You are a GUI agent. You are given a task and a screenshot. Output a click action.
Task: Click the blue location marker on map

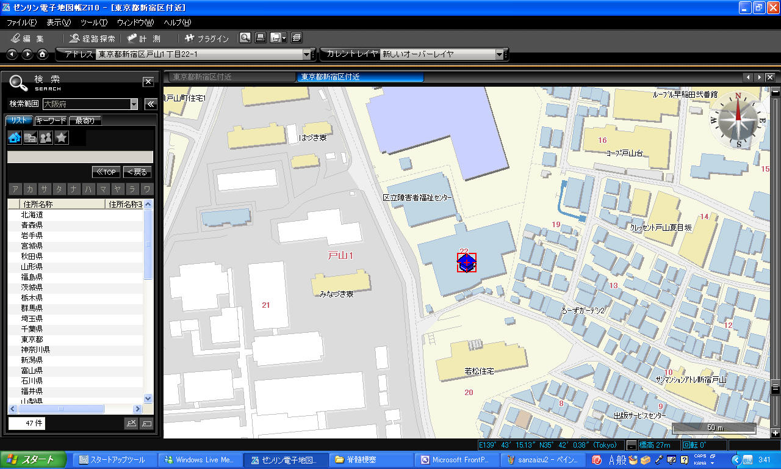(466, 263)
